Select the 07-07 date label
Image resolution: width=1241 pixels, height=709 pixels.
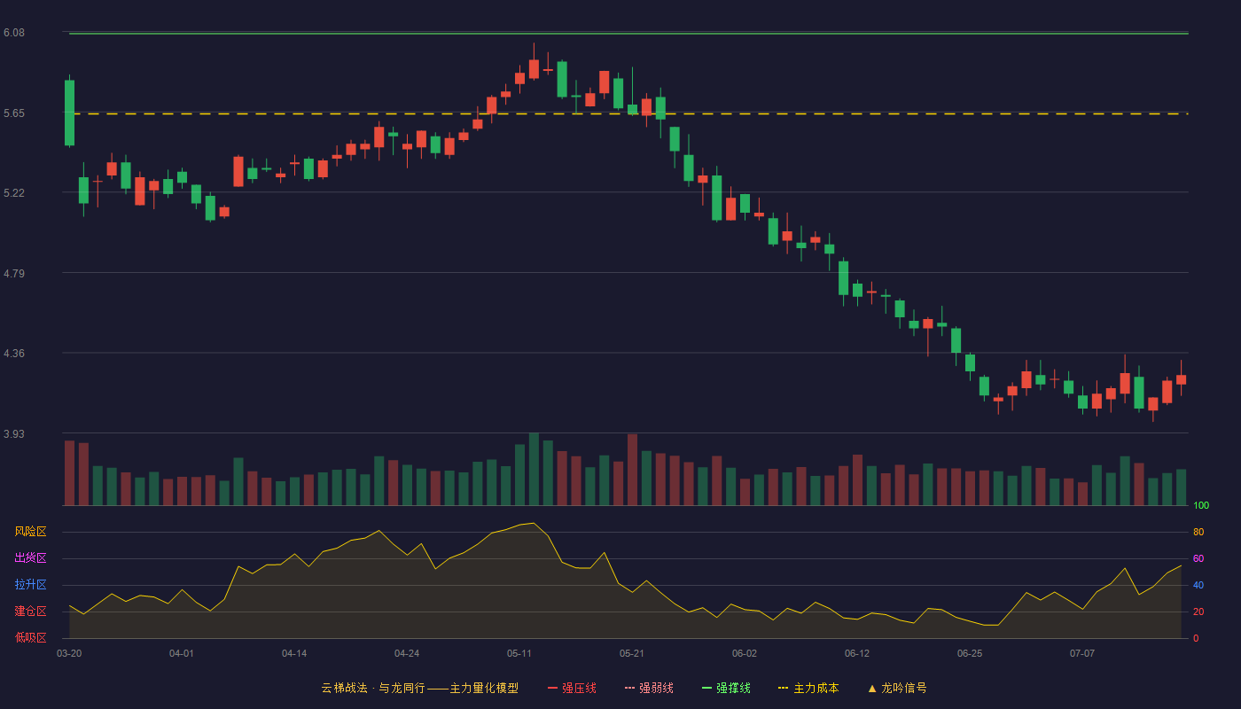(1082, 653)
